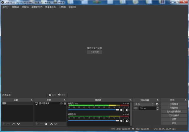Open the 工具(T) menu
Image resolution: width=189 pixels, height=132 pixels.
click(x=62, y=7)
